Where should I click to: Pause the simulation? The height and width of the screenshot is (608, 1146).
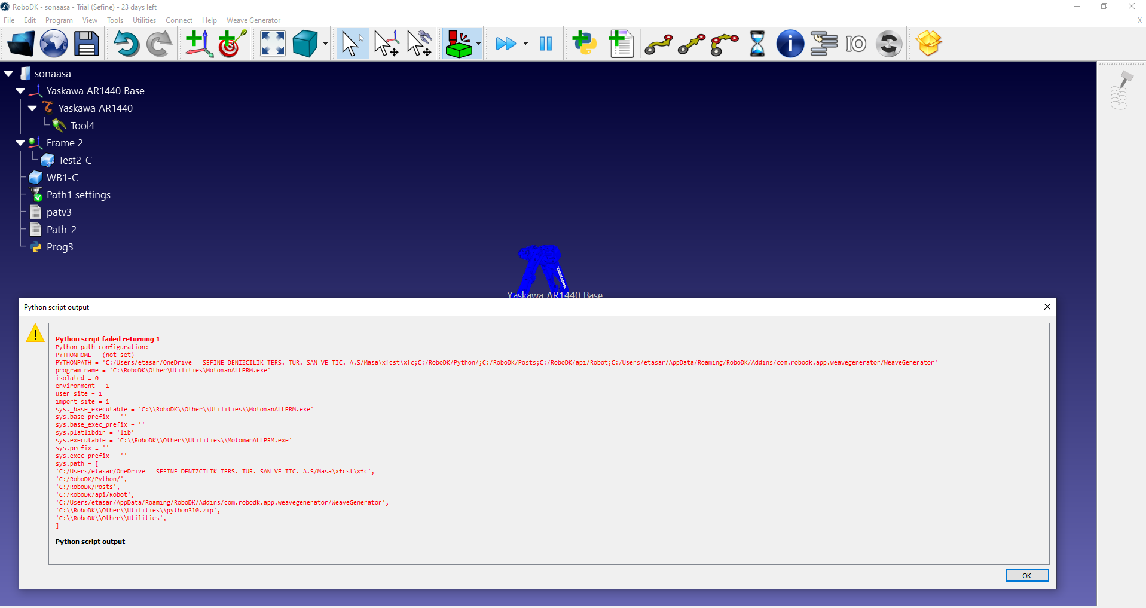(545, 44)
